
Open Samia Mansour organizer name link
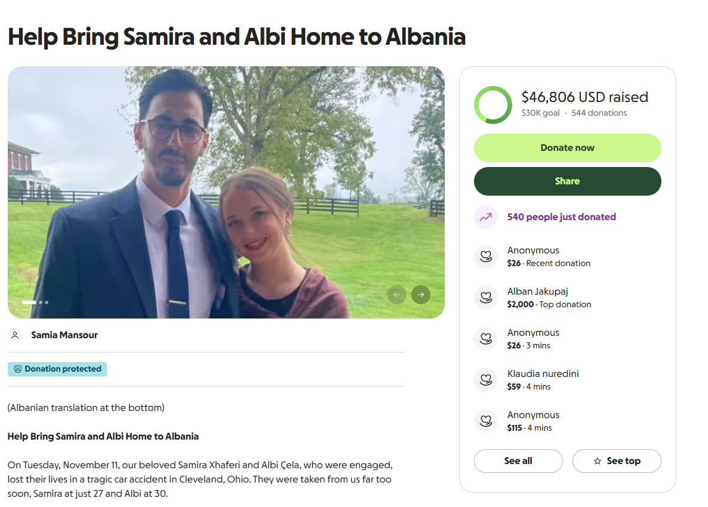click(64, 335)
